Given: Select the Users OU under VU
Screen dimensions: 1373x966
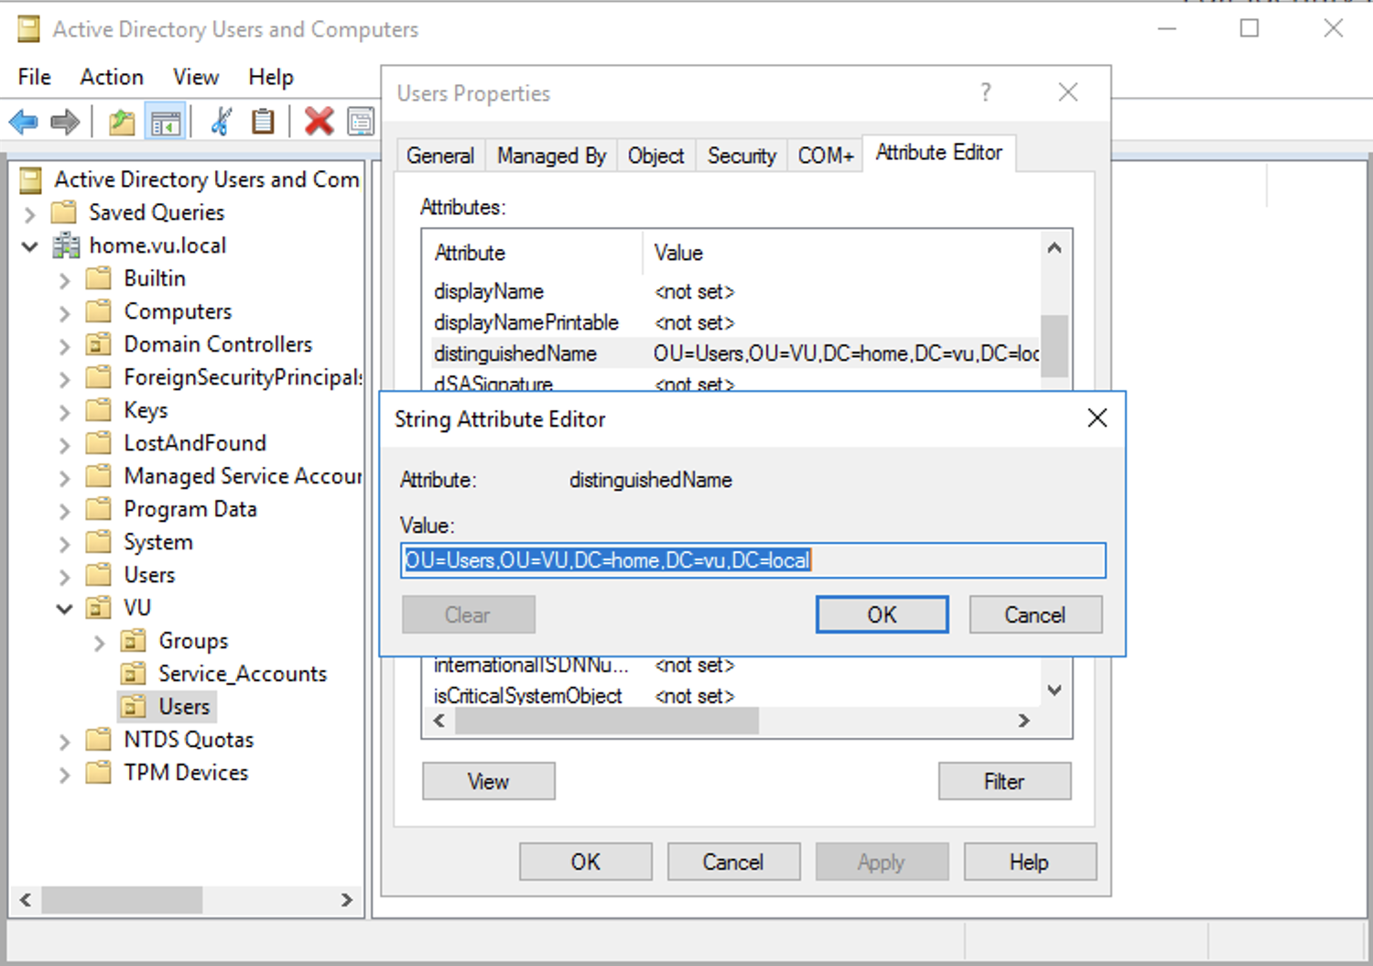Looking at the screenshot, I should point(184,707).
